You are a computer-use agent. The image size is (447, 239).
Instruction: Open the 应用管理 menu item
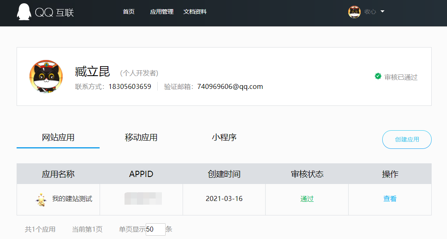pos(161,12)
